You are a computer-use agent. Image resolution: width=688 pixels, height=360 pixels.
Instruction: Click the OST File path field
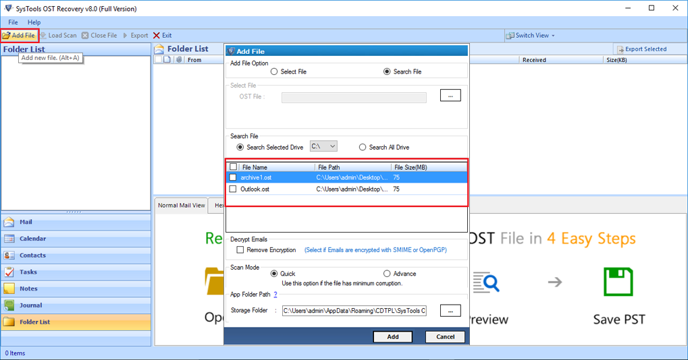[x=354, y=97]
